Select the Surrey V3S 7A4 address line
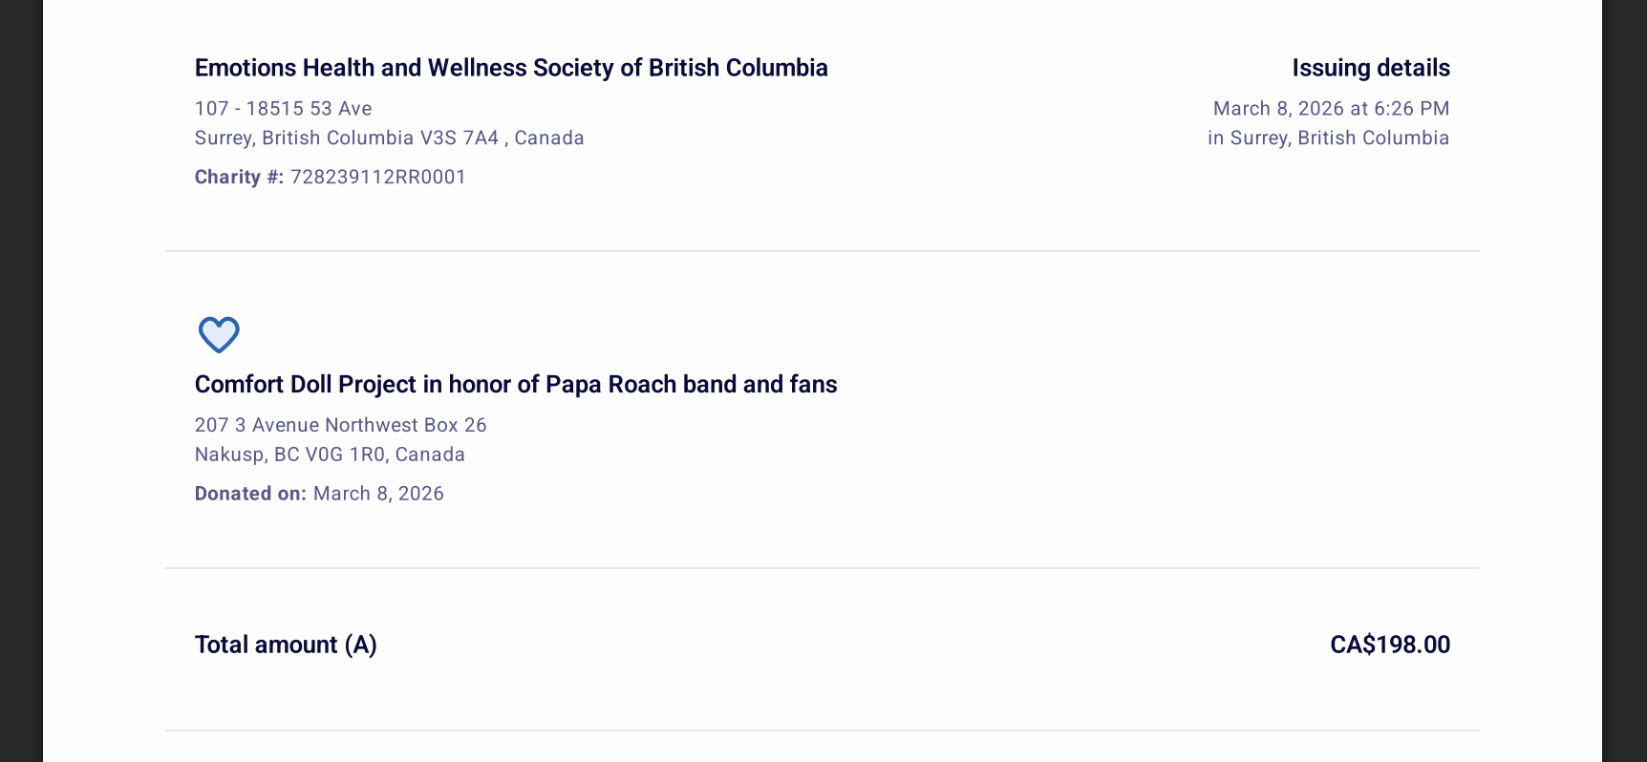1647x762 pixels. tap(389, 138)
